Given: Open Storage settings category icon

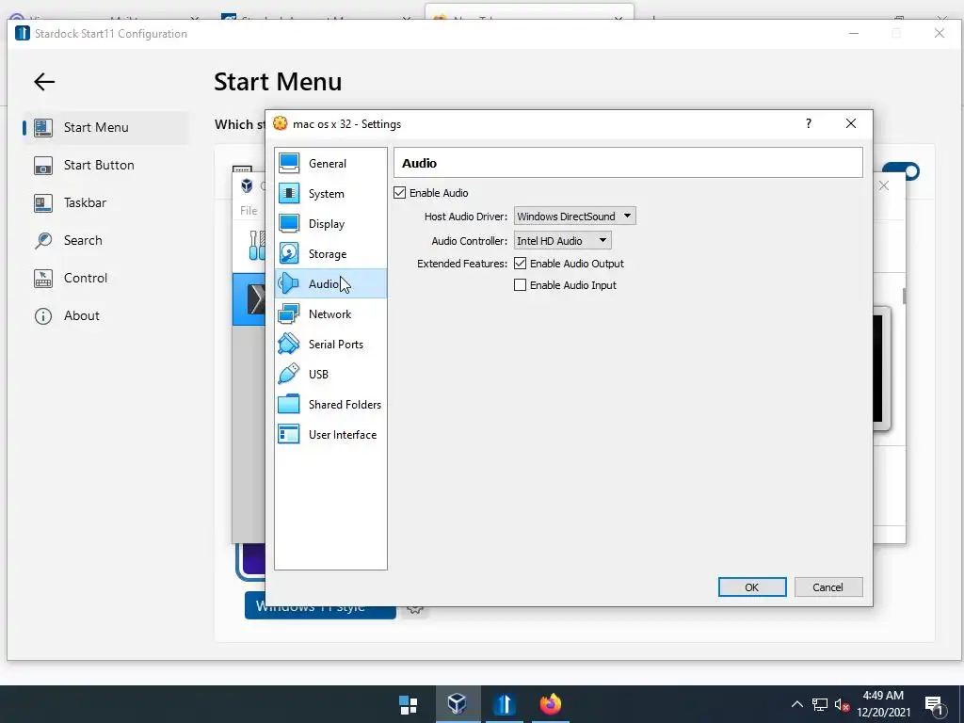Looking at the screenshot, I should click(x=289, y=254).
